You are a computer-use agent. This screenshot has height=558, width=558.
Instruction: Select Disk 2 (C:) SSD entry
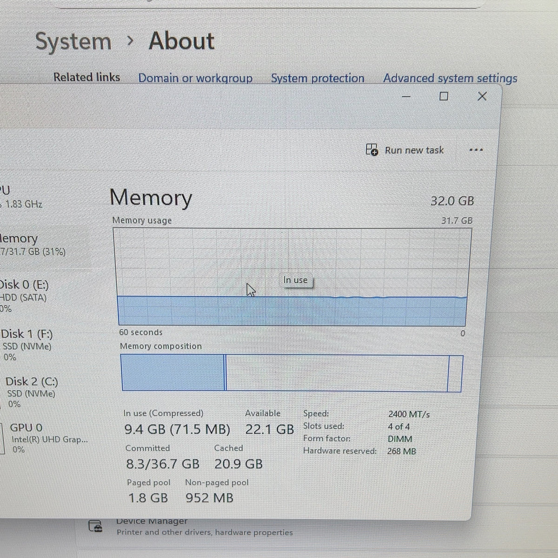pos(33,392)
